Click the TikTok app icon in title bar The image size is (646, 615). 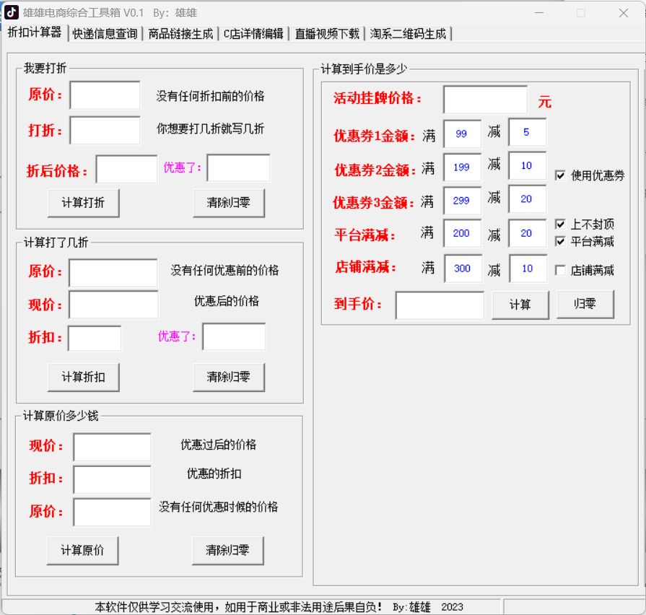[x=11, y=12]
